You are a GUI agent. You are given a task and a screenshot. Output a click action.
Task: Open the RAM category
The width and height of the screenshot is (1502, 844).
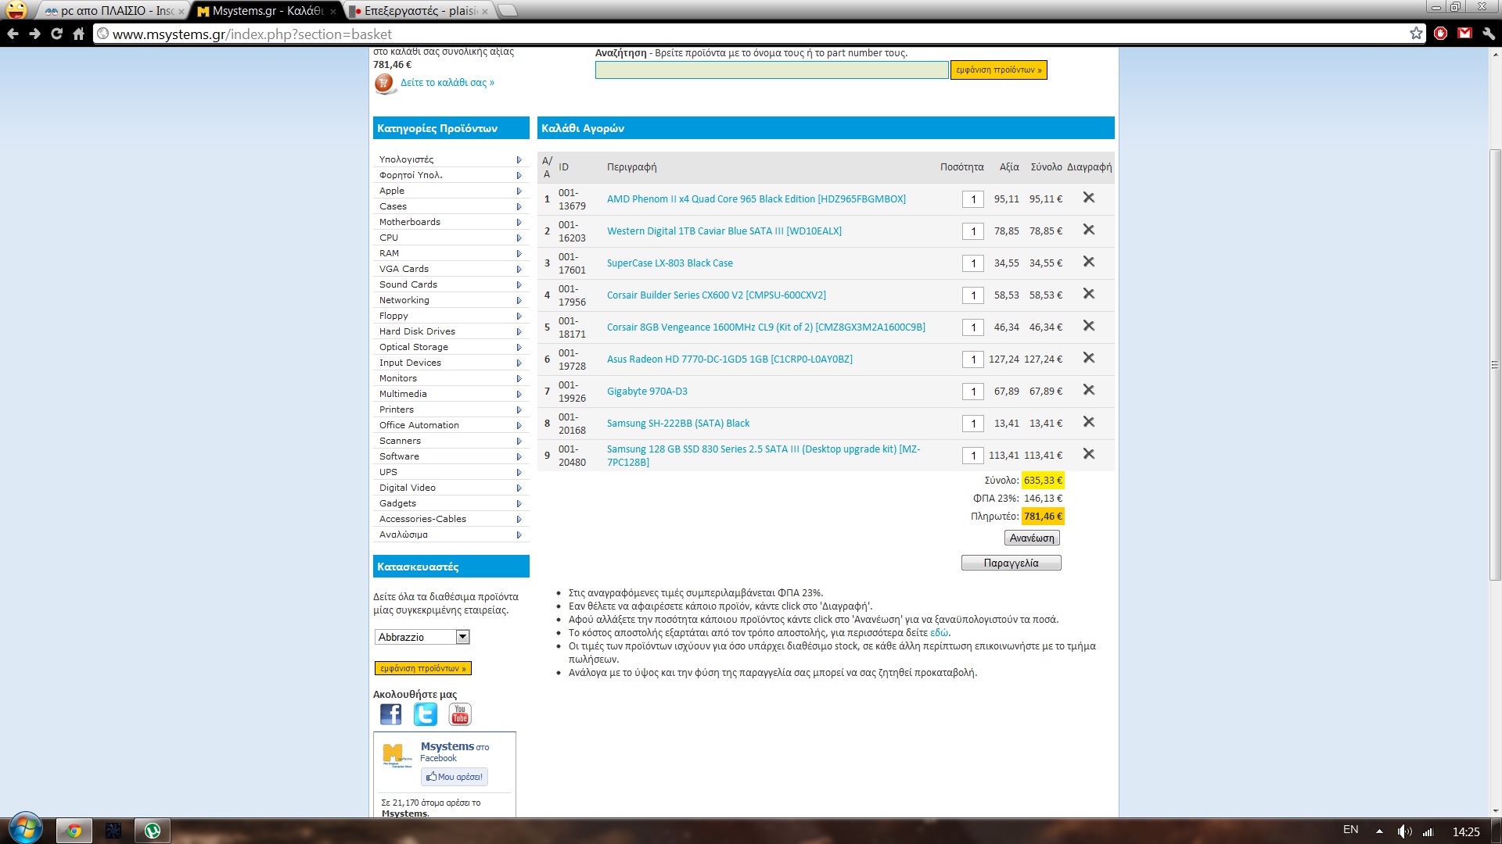pyautogui.click(x=389, y=253)
